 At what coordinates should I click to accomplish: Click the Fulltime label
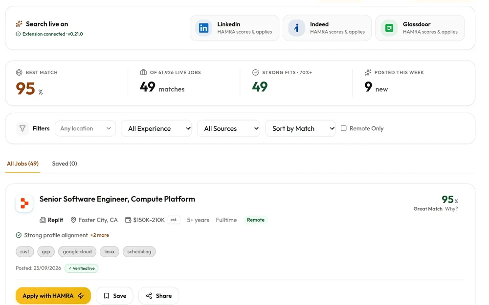pos(226,220)
